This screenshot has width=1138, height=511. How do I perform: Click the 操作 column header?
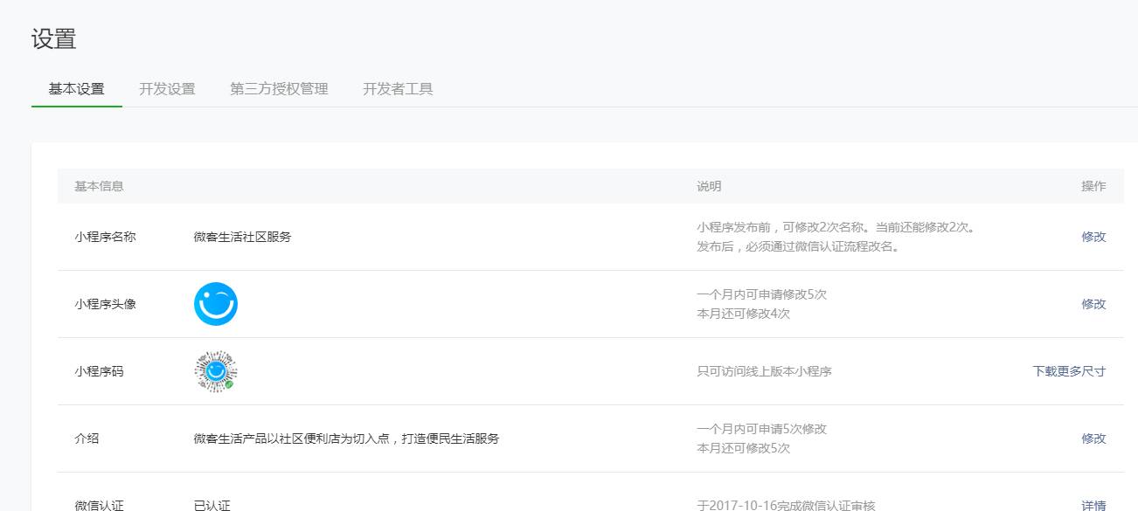(1093, 186)
